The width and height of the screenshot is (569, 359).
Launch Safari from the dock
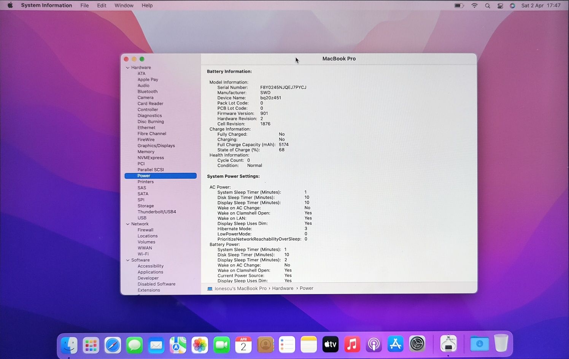point(113,345)
